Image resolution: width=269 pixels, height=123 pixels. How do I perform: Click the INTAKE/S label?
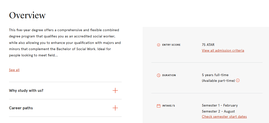tap(168, 106)
